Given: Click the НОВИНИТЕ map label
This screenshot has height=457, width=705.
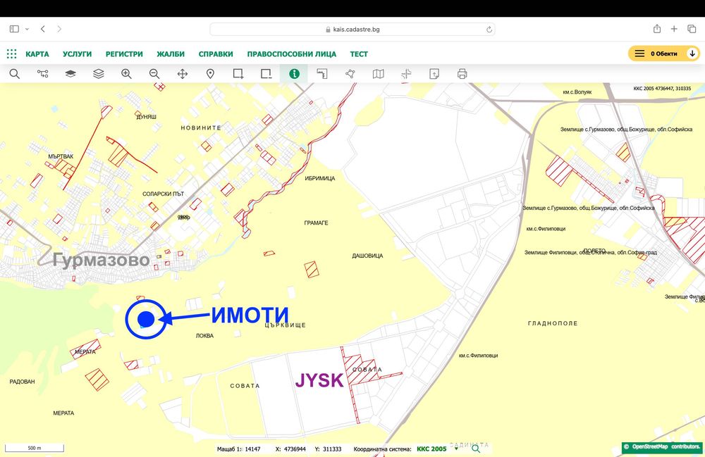Looking at the screenshot, I should 201,128.
